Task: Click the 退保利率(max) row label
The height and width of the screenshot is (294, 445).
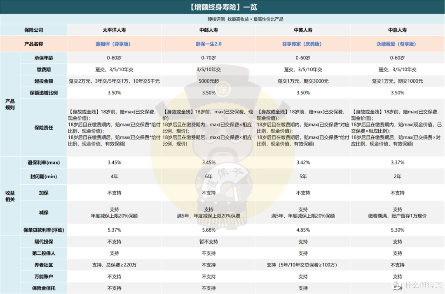Action: pos(44,163)
